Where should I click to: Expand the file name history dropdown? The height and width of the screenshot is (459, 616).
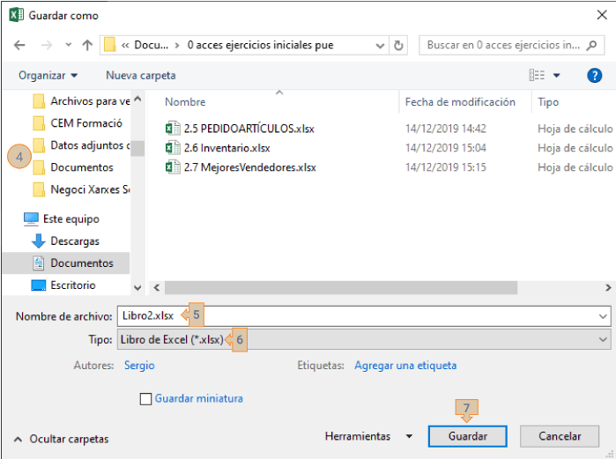pyautogui.click(x=603, y=316)
